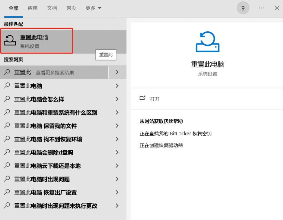Screen dimensions: 283x220
Task: Click the search icon beside 重置此电脑 保留我的文件
Action: click(x=7, y=126)
